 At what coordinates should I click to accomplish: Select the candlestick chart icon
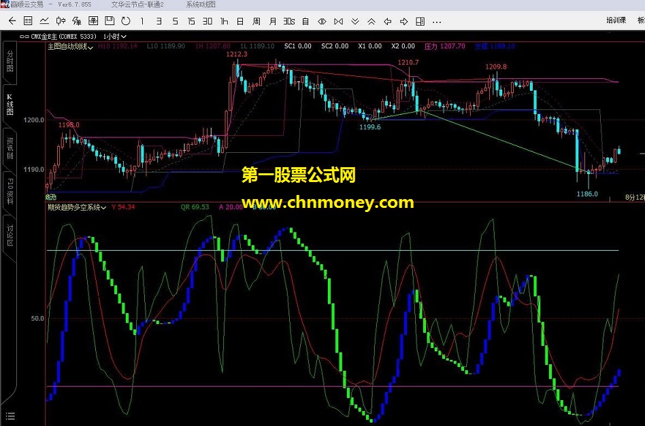tap(61, 21)
